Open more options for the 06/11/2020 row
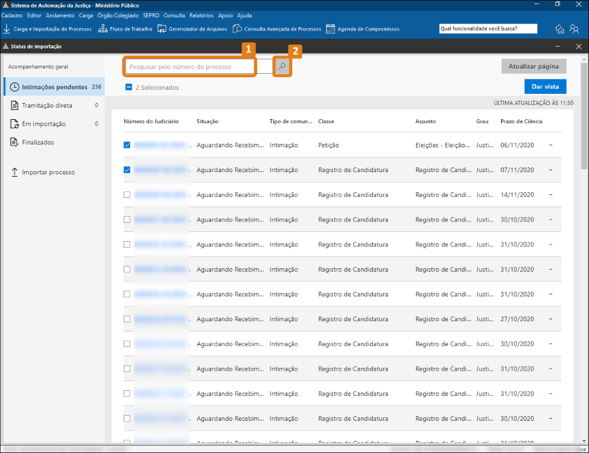Viewport: 589px width, 453px height. tap(550, 145)
